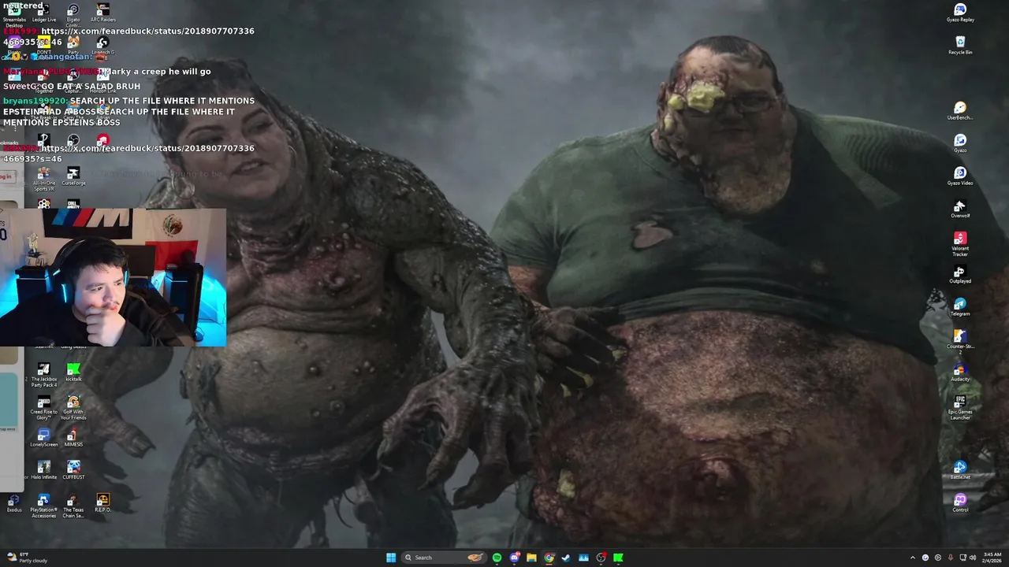Launch the Counter-Strike 2 shortcut
Image resolution: width=1009 pixels, height=567 pixels.
pyautogui.click(x=960, y=342)
